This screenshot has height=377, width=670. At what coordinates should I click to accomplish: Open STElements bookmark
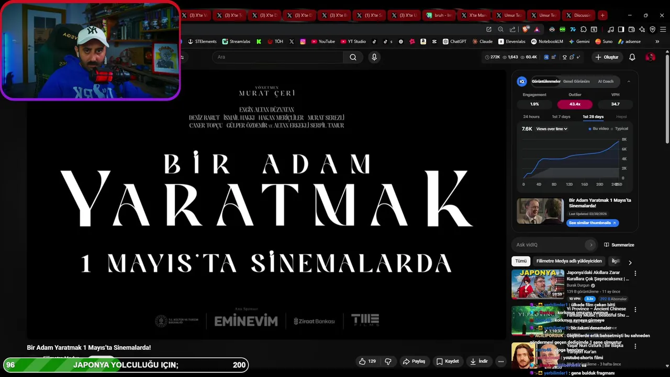click(202, 41)
